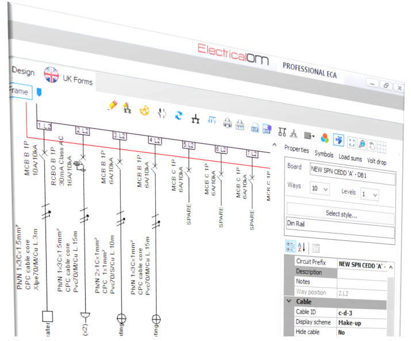This screenshot has width=411, height=341.
Task: Open the Ways dropdown showing 10
Action: [320, 189]
